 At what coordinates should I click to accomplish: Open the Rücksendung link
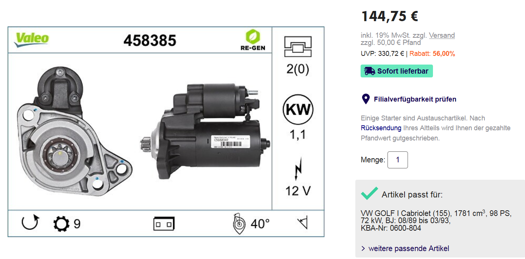(x=381, y=128)
